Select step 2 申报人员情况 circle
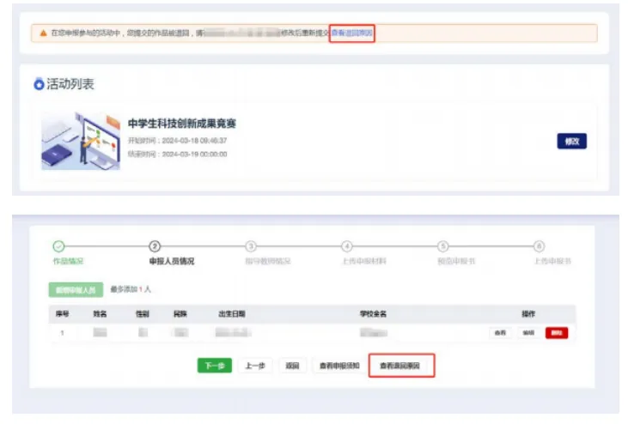The width and height of the screenshot is (628, 424). pyautogui.click(x=155, y=246)
